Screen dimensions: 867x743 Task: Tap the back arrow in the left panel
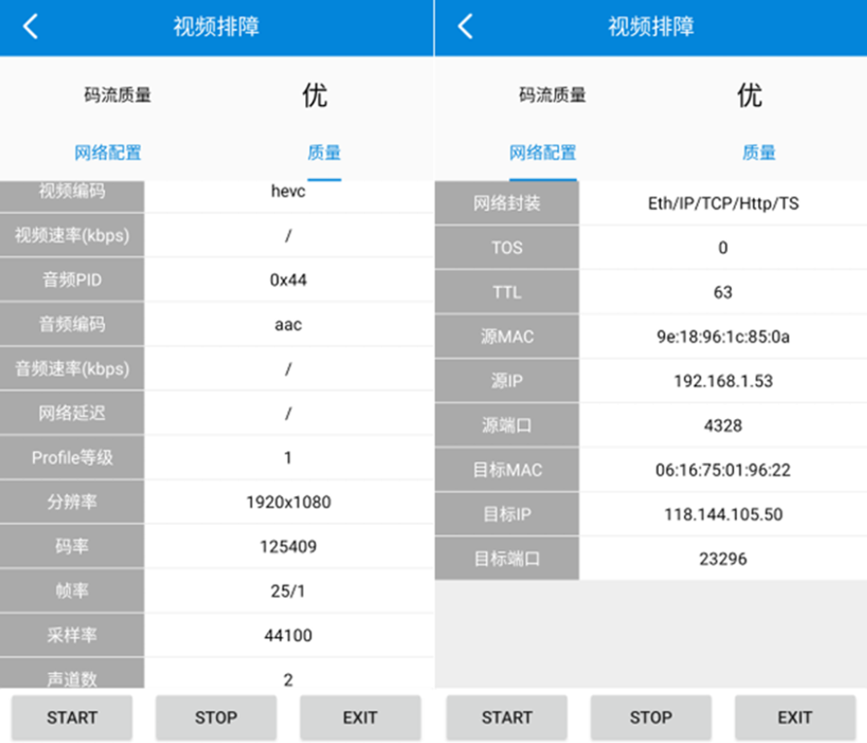(30, 26)
